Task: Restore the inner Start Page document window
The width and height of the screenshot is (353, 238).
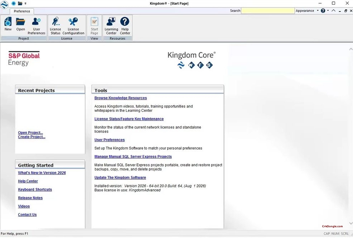Action: [345, 11]
